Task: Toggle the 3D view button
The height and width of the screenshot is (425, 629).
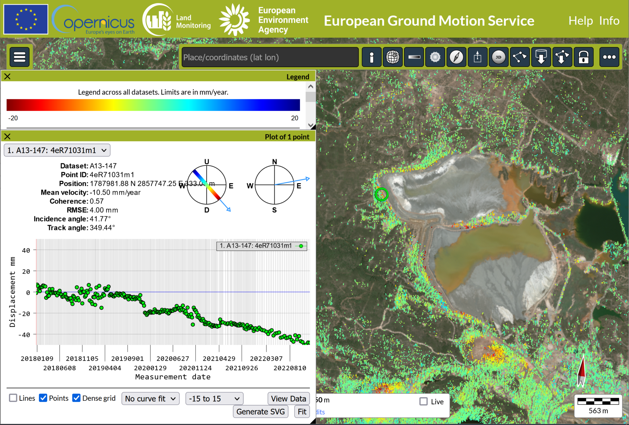Action: coord(498,57)
